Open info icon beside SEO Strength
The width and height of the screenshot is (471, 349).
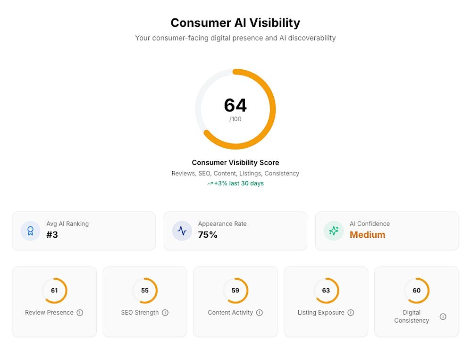pyautogui.click(x=165, y=313)
